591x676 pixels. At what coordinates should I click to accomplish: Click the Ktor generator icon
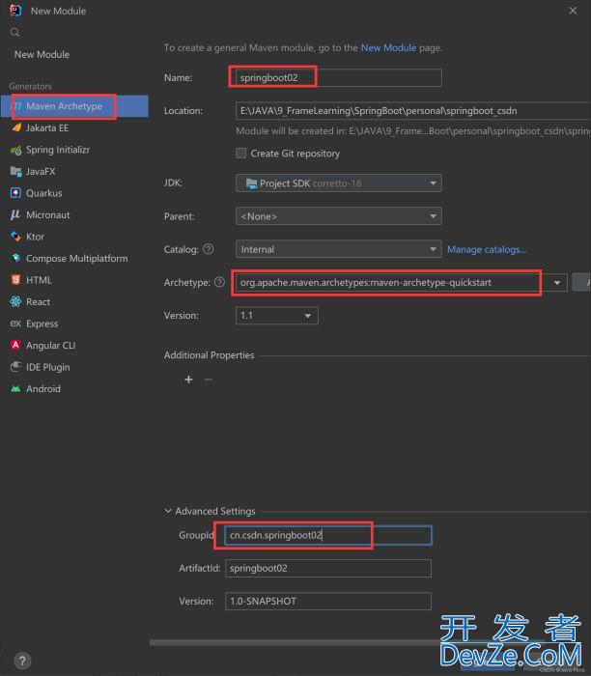(16, 237)
